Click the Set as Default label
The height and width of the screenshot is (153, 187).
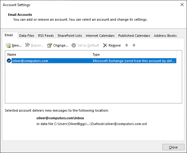coord(88,45)
